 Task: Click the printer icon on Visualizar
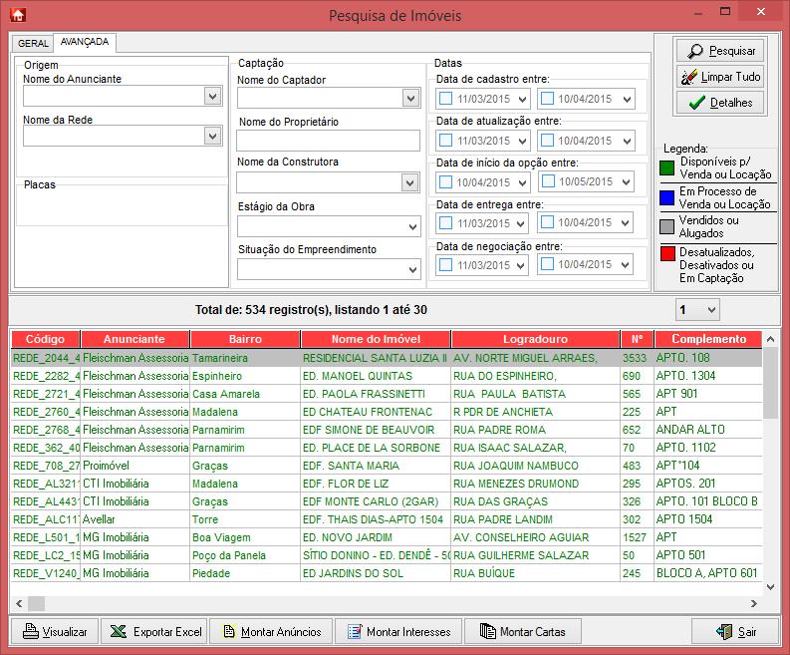(x=30, y=631)
